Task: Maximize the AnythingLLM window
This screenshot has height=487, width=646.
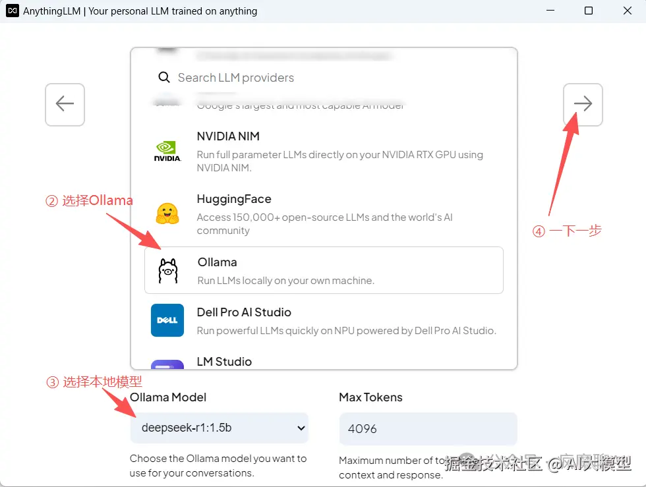Action: tap(589, 11)
